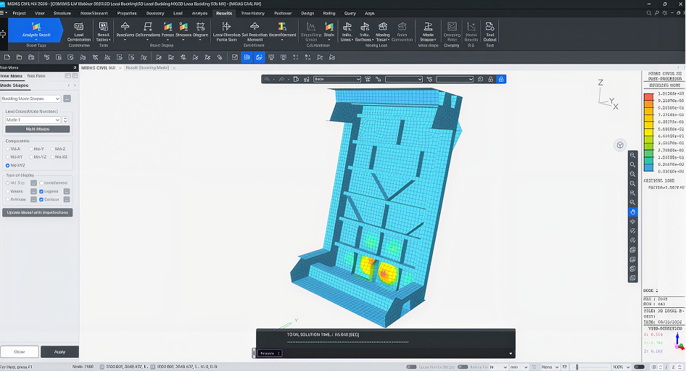This screenshot has height=371, width=686.
Task: Click the hamburger main menu icon
Action: click(2, 13)
